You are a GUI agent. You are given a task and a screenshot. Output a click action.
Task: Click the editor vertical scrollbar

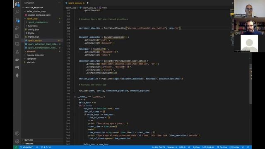tap(251, 84)
